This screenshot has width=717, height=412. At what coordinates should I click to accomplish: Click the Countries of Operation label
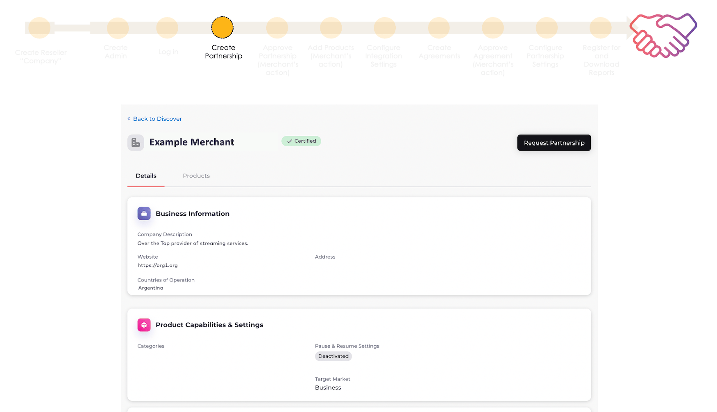166,280
